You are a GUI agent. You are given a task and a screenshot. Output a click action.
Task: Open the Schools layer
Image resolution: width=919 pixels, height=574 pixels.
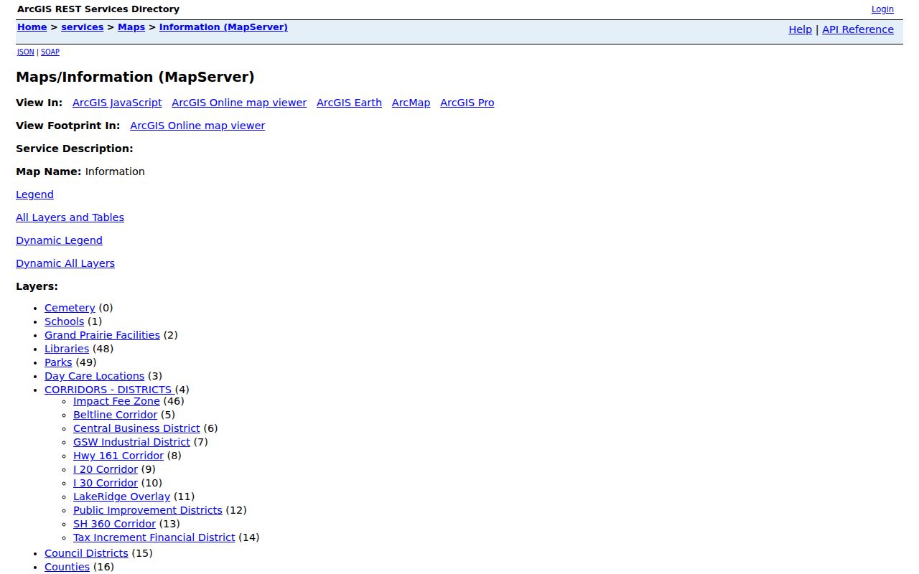point(64,321)
